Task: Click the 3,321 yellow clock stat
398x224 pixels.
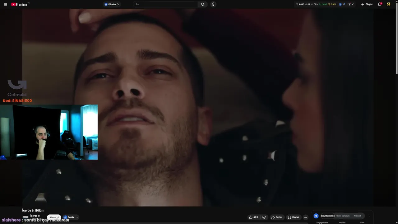Action: tap(332, 4)
